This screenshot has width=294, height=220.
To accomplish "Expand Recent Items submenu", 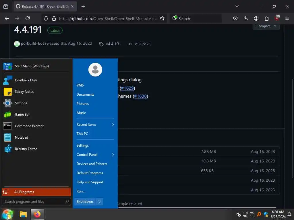I will point(95,125).
